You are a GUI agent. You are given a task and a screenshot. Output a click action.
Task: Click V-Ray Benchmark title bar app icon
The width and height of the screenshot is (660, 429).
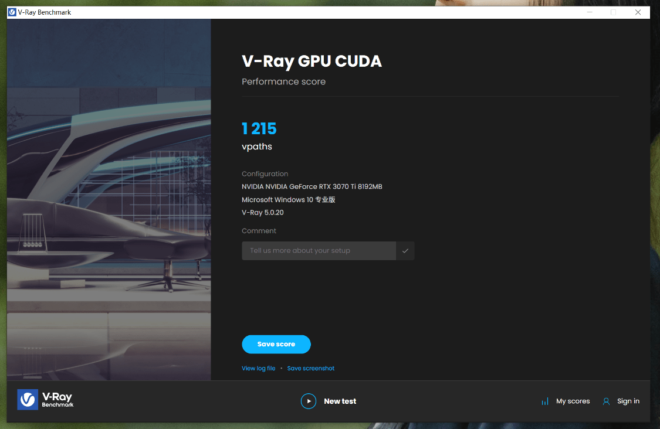coord(12,12)
